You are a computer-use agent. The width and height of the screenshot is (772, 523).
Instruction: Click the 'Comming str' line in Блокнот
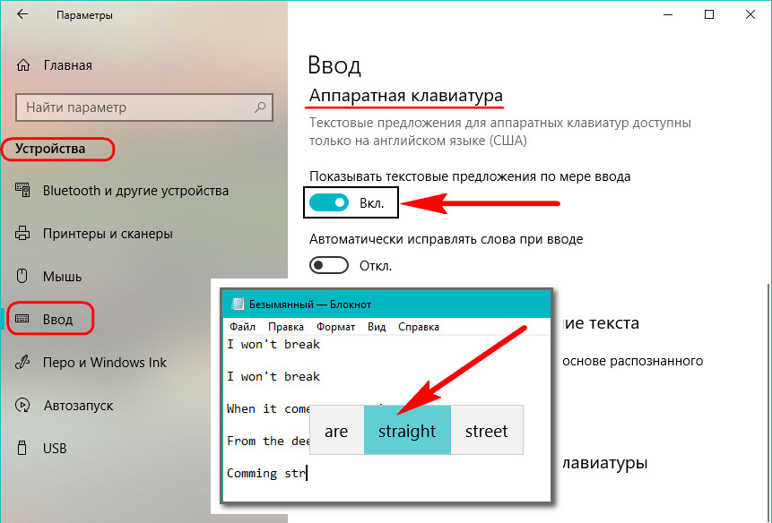click(266, 473)
